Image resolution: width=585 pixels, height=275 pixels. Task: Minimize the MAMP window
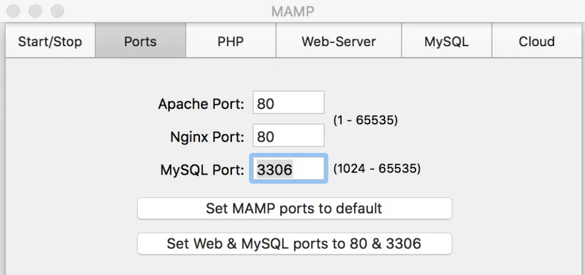click(35, 11)
